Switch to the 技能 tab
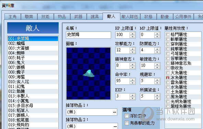This screenshot has height=129, width=203. click(x=46, y=17)
